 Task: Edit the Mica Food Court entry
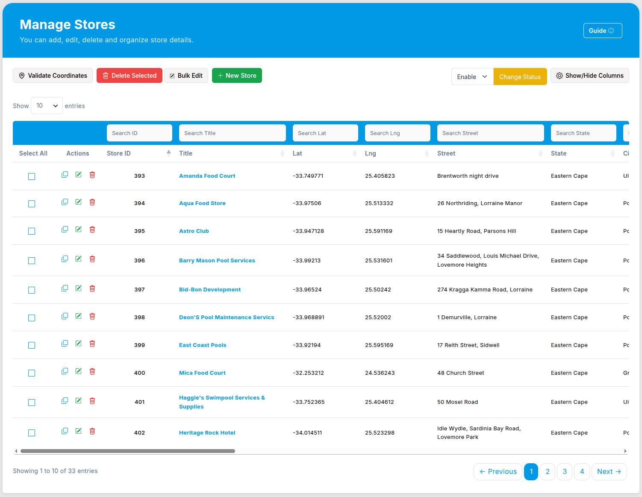pyautogui.click(x=79, y=371)
